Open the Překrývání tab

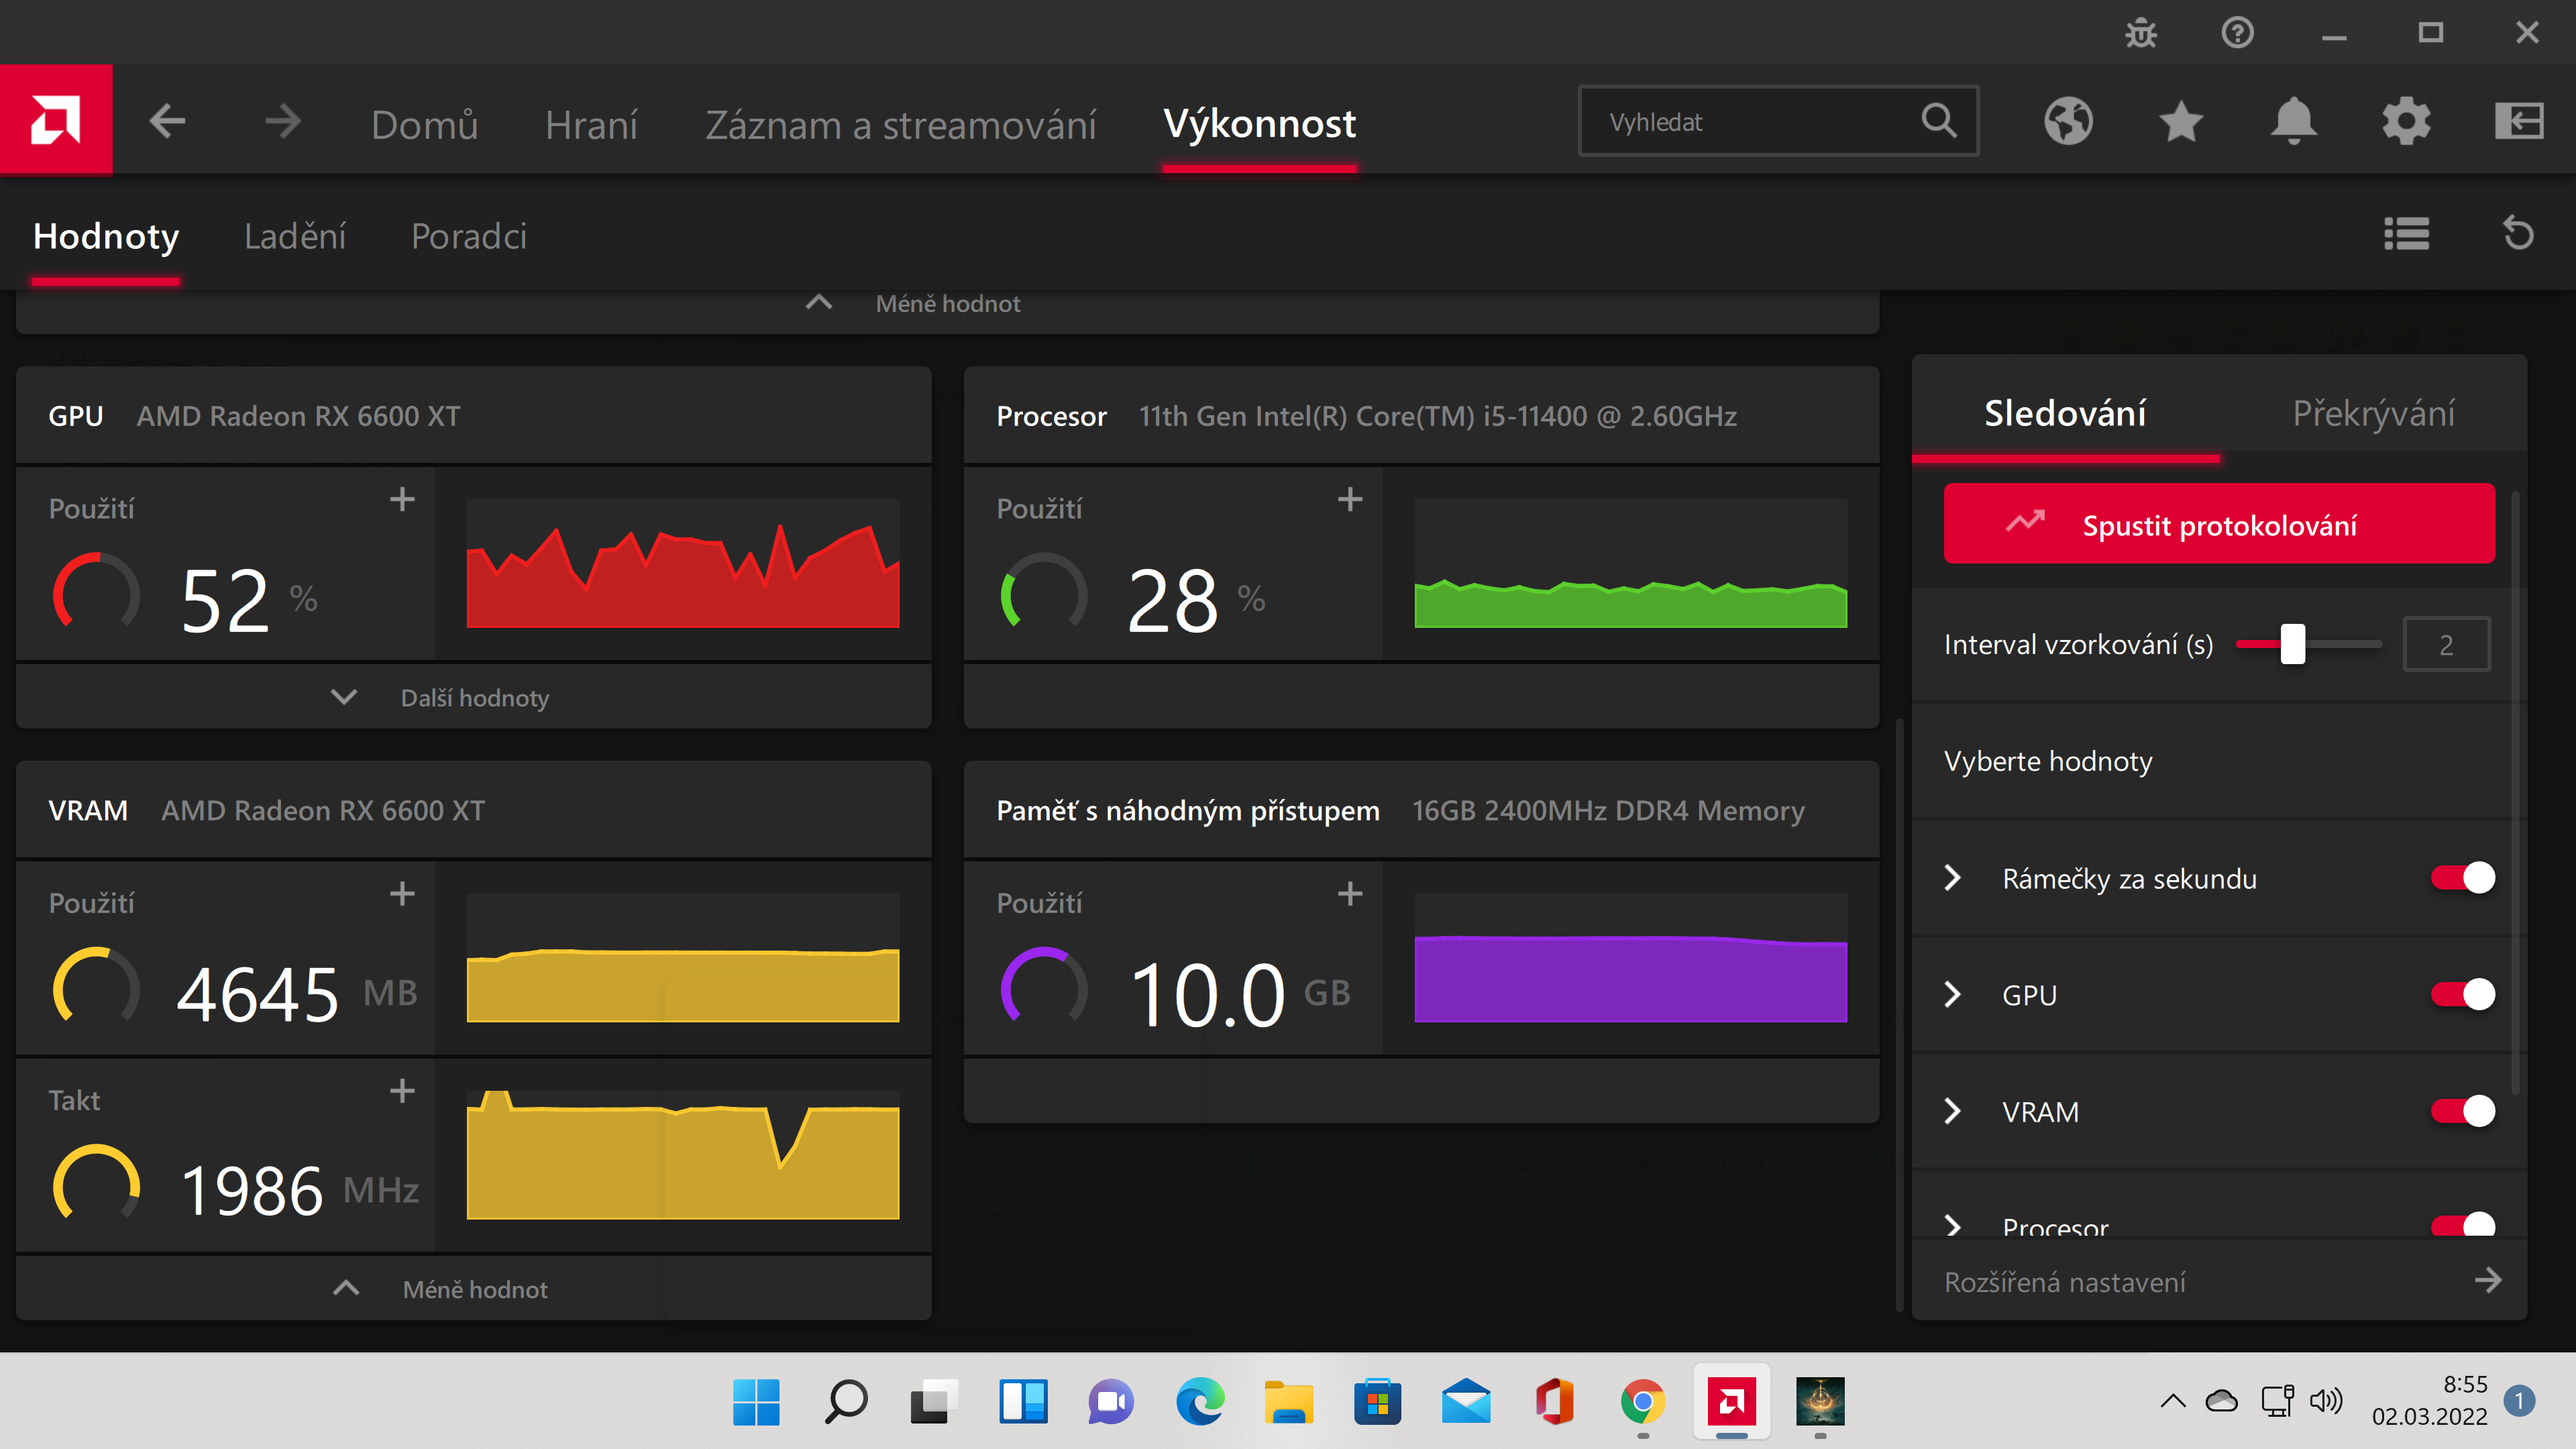pos(2372,413)
